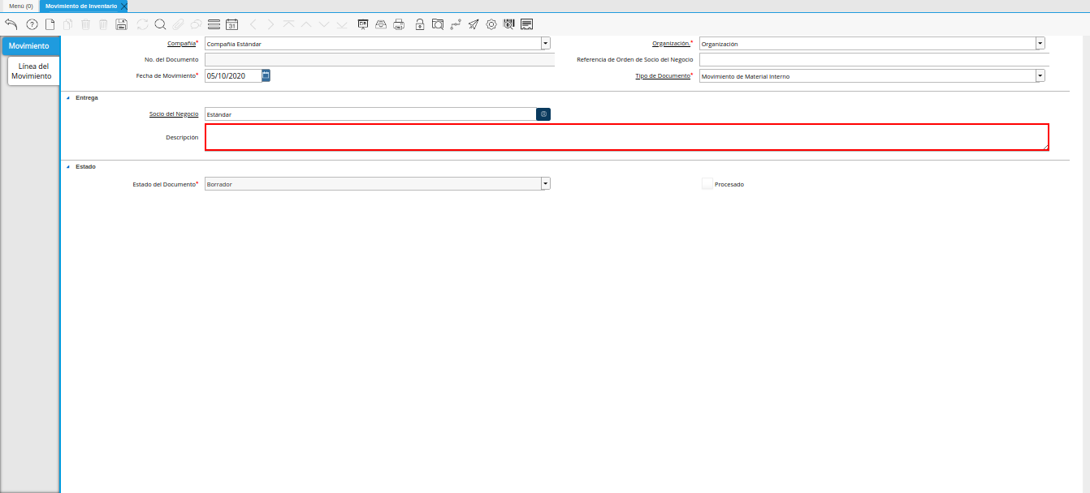Open the find record magnifier icon
The image size is (1090, 493).
coord(160,24)
